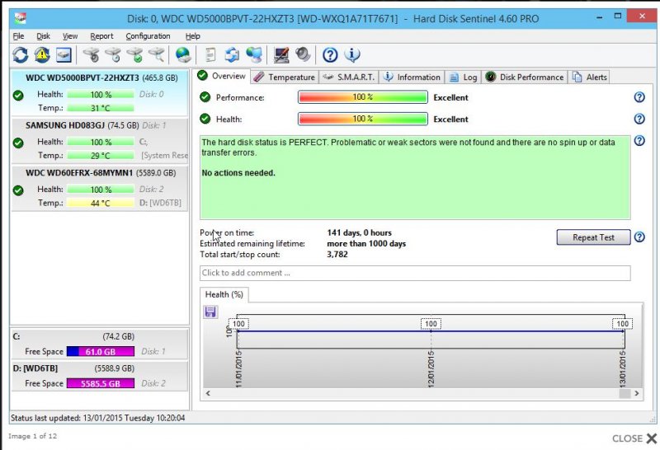The image size is (660, 450).
Task: Click the health graph's right scroll arrow
Action: pos(636,394)
